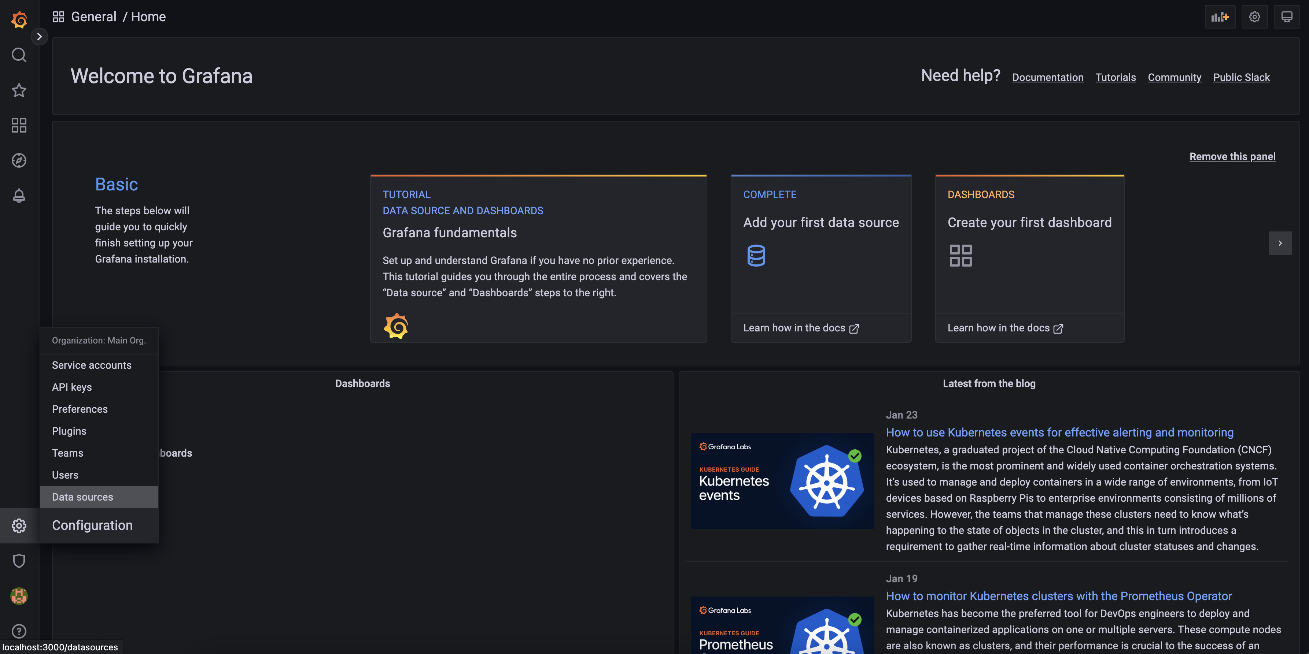Show next setup steps with right arrow
This screenshot has width=1309, height=654.
1280,243
